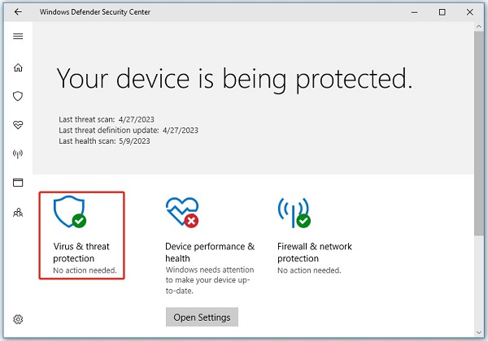Open app & browser control sidebar icon
This screenshot has height=341, width=488.
18,183
